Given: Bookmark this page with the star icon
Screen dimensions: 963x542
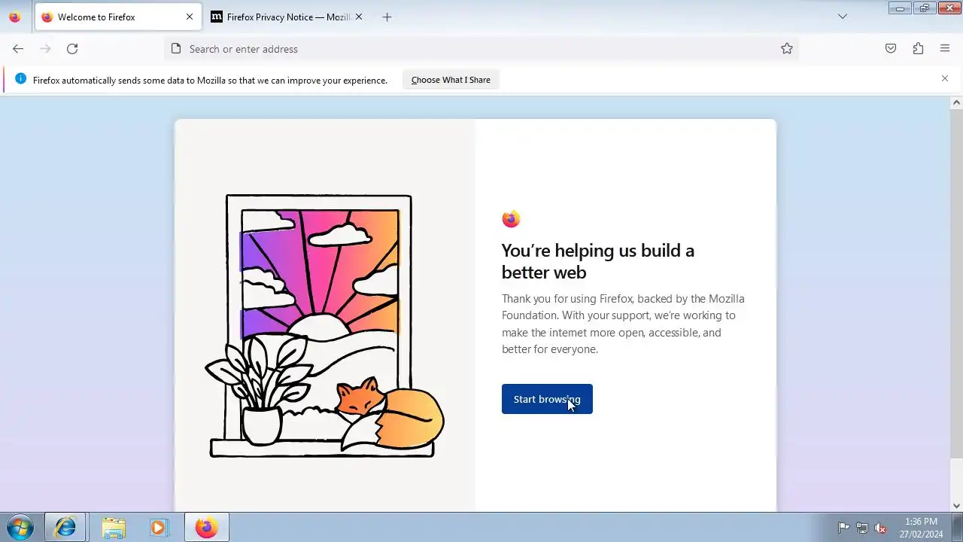Looking at the screenshot, I should [x=787, y=49].
